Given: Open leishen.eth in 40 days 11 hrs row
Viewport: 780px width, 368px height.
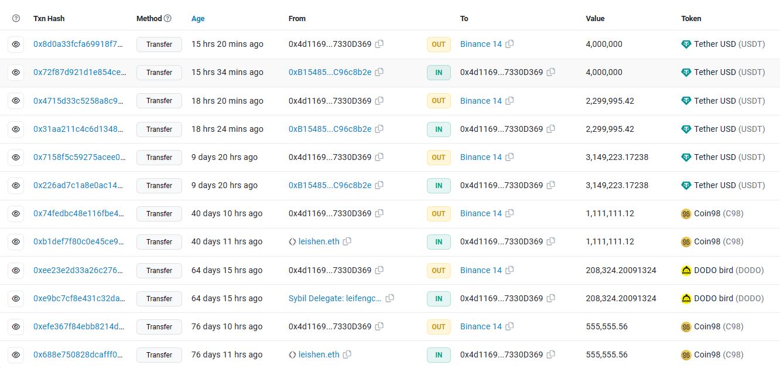Looking at the screenshot, I should pos(319,241).
